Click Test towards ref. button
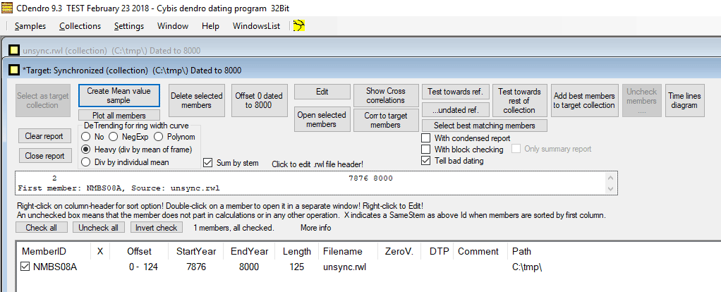 (x=455, y=92)
